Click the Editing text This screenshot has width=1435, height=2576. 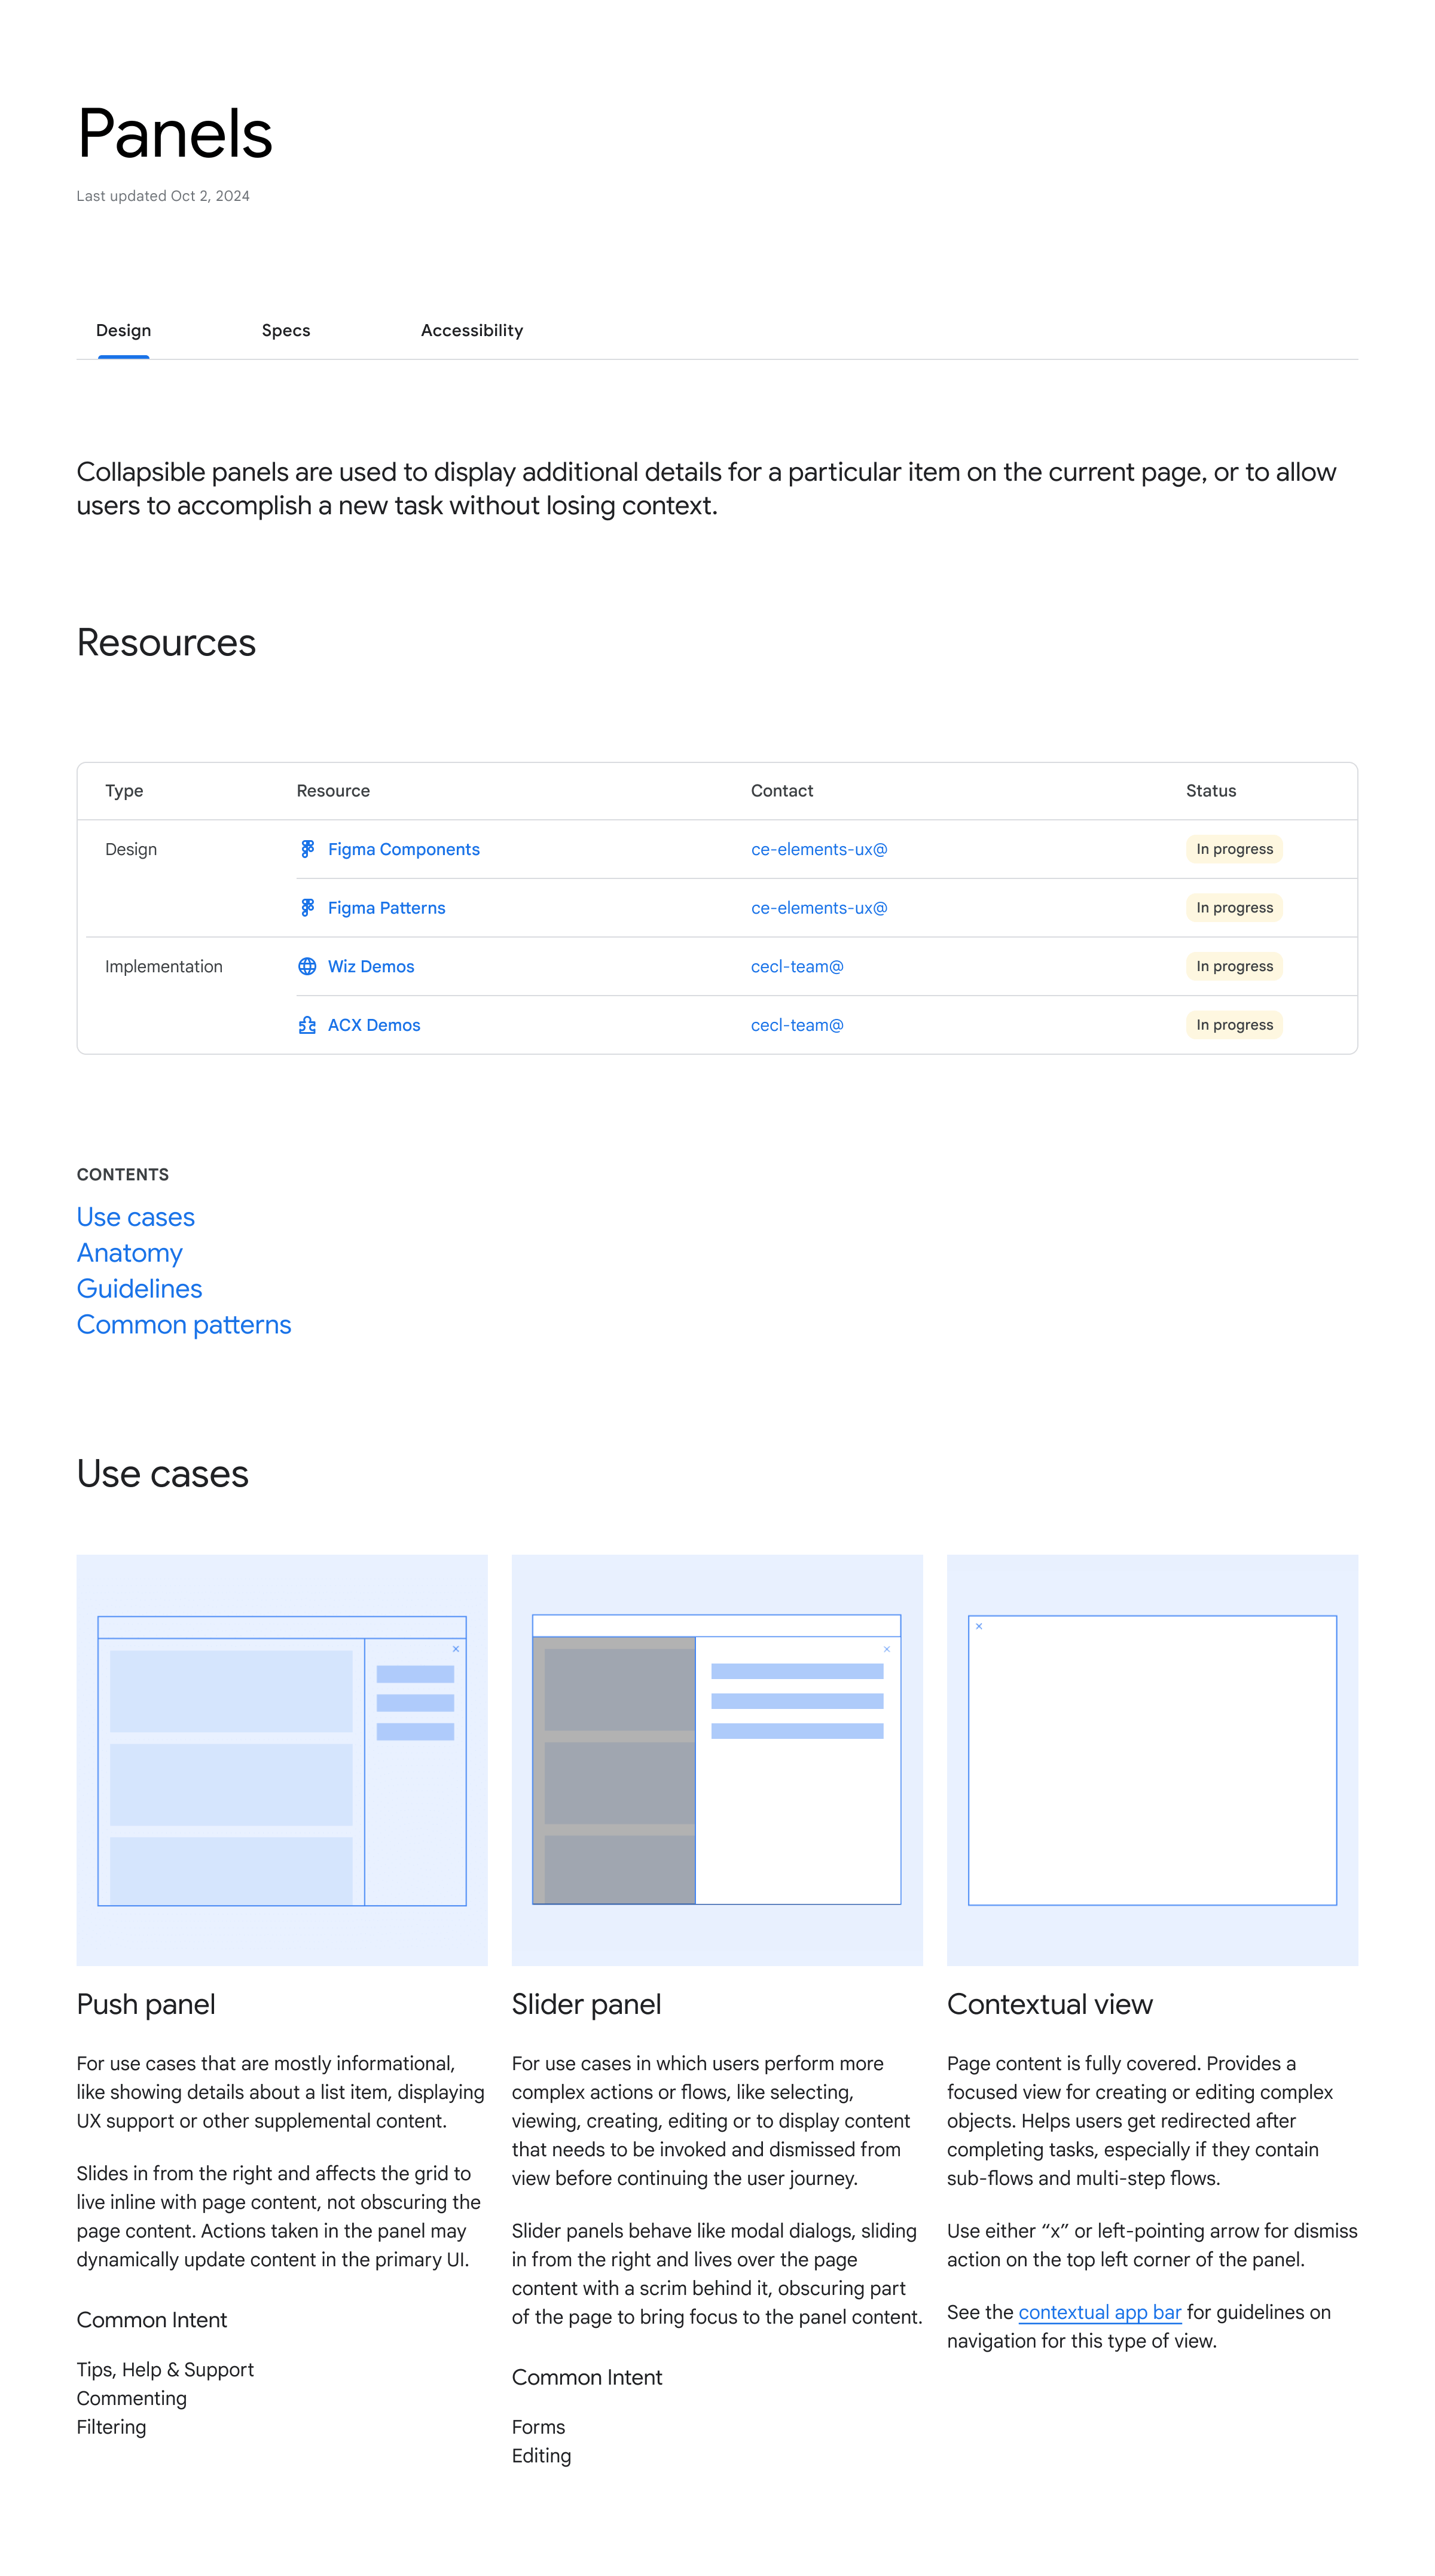pos(541,2456)
